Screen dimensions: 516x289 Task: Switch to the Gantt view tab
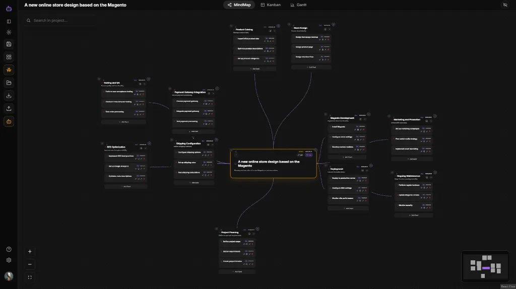tap(298, 5)
